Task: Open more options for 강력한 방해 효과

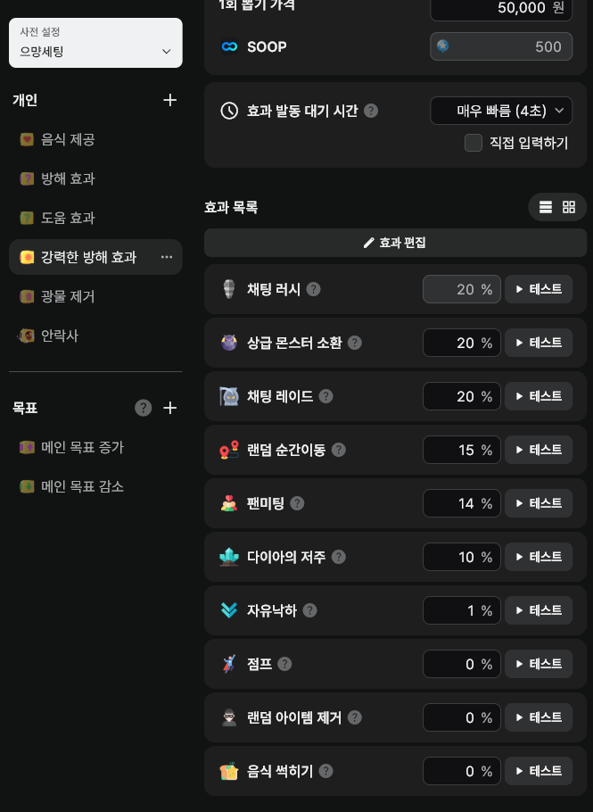Action: (x=167, y=257)
